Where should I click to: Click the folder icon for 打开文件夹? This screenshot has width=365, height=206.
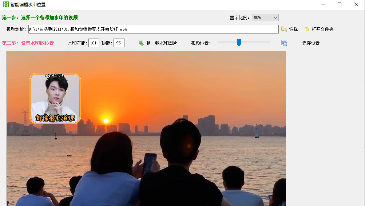tap(307, 29)
